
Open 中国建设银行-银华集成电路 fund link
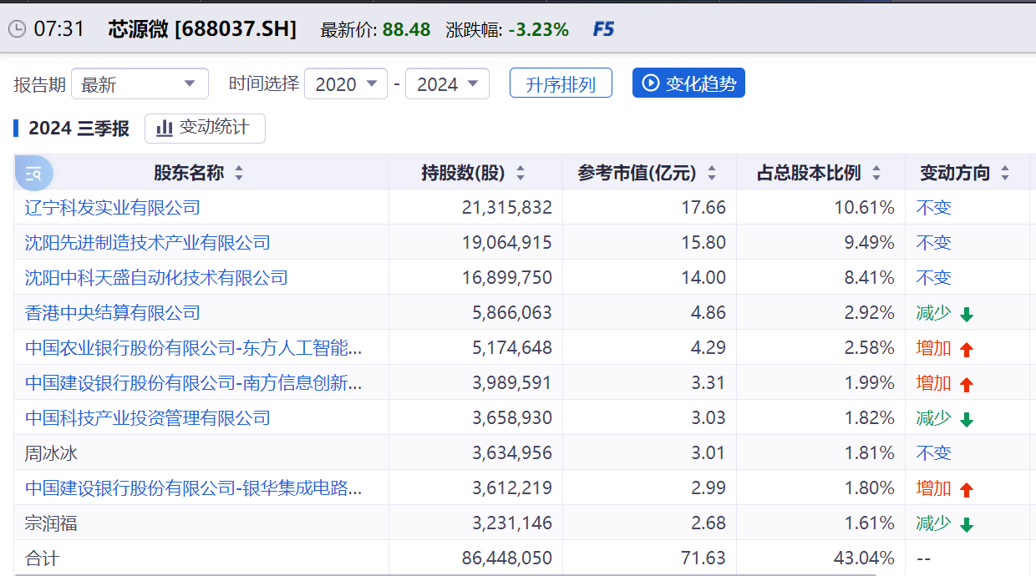click(194, 488)
